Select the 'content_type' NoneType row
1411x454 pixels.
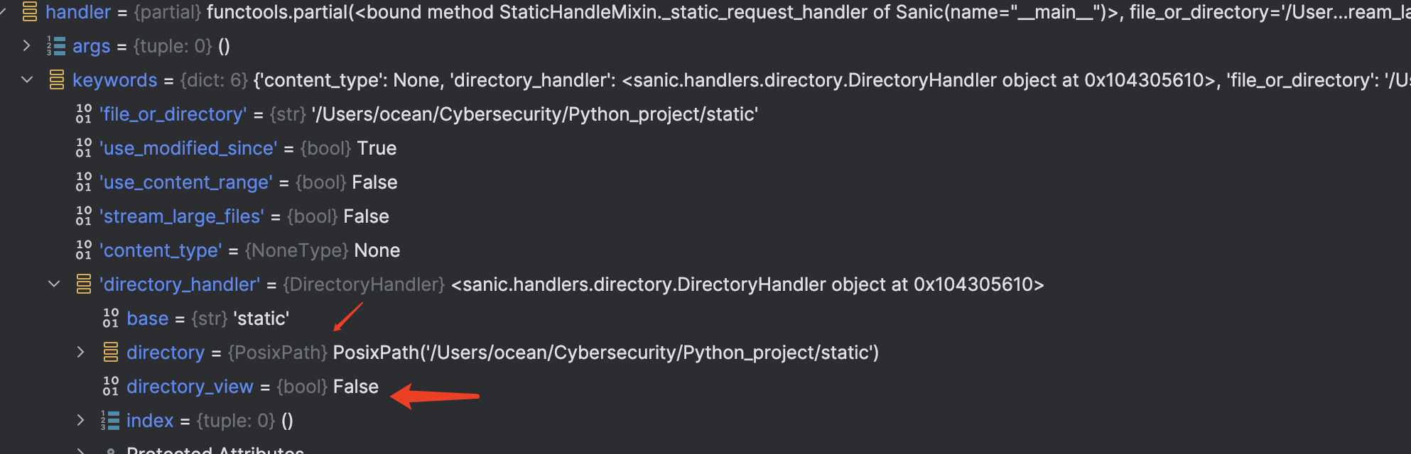tap(238, 250)
